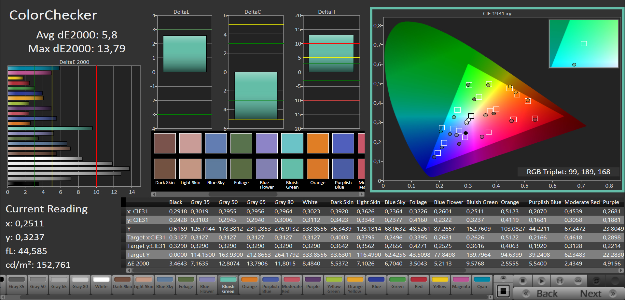This screenshot has width=625, height=300.
Task: Click the Max dE2000: 13,79 readout
Action: coord(77,49)
